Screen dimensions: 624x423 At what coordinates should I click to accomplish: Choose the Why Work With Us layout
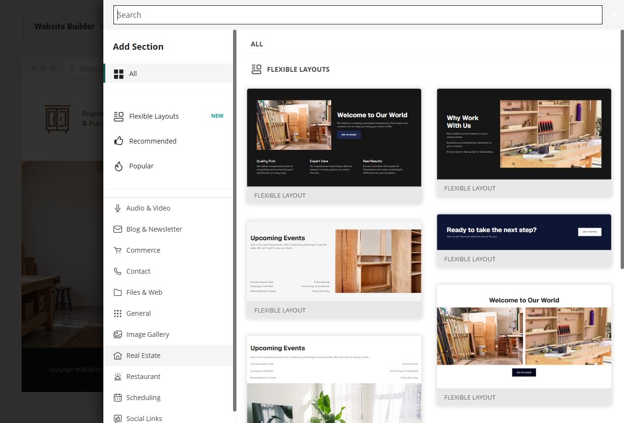[524, 142]
